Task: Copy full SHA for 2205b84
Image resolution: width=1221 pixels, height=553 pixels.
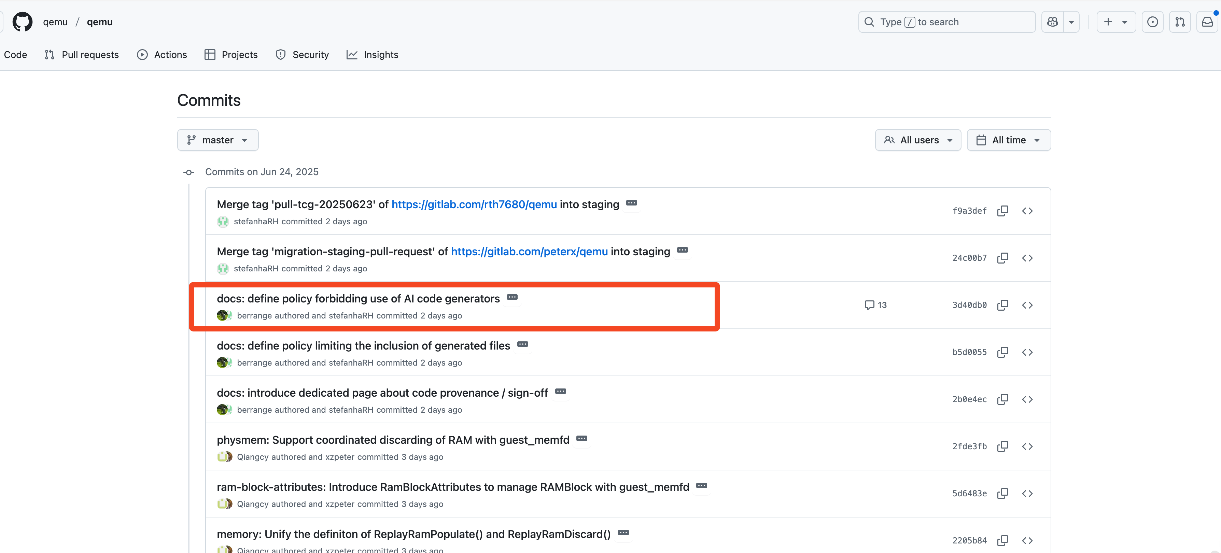Action: click(x=1002, y=541)
